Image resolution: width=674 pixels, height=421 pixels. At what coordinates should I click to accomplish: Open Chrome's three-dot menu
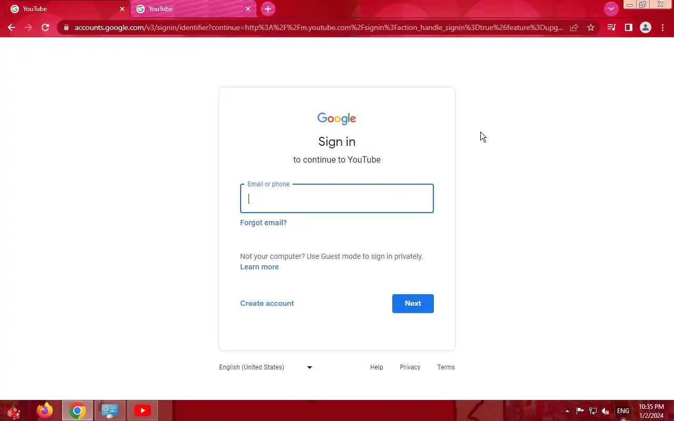[x=662, y=27]
